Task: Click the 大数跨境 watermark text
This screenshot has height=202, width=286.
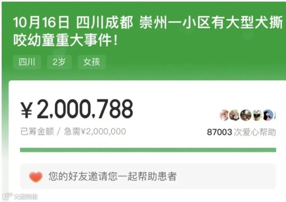Action: pos(26,197)
